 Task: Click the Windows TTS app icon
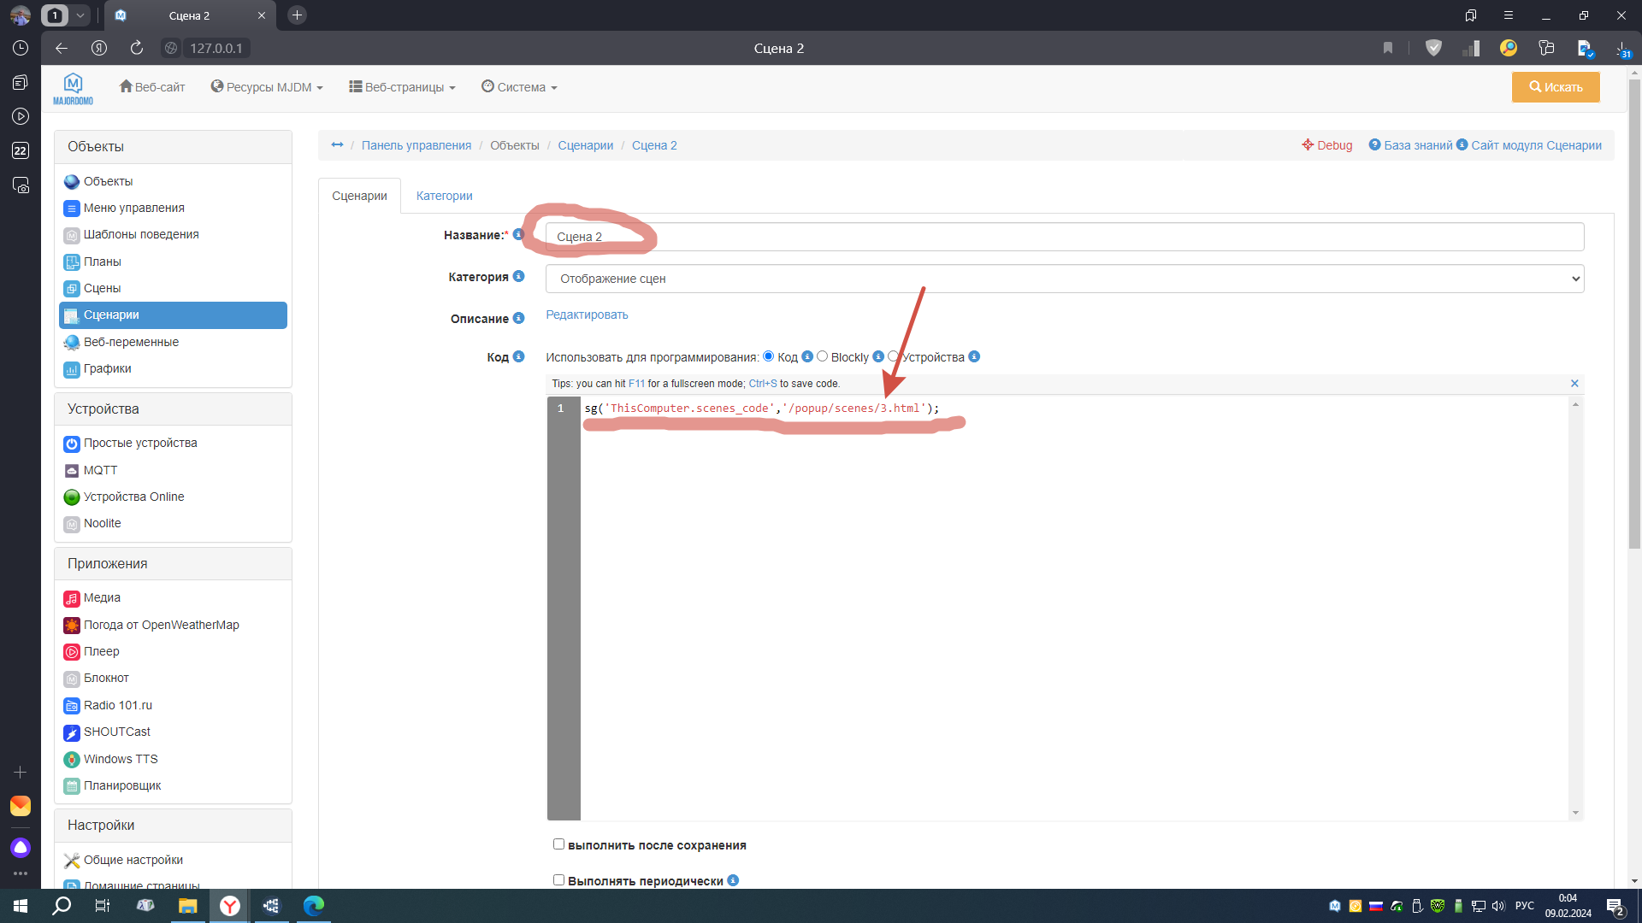72,759
